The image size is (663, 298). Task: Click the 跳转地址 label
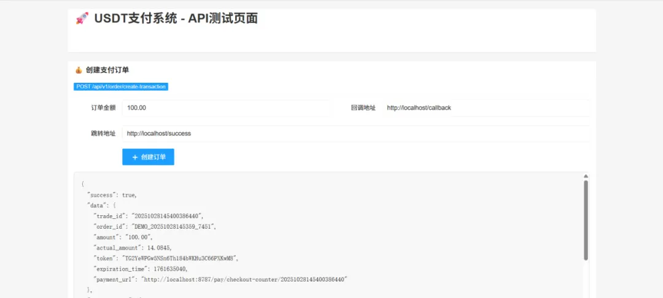103,134
